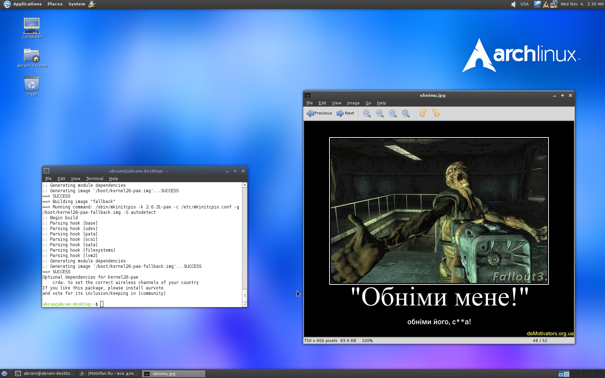Image resolution: width=605 pixels, height=378 pixels.
Task: Open Help menu in image viewer
Action: (x=381, y=103)
